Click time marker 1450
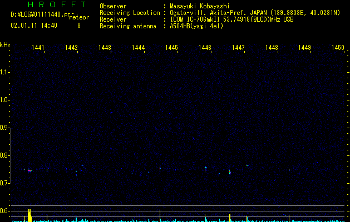Screen dimensions: 350x222 [338, 47]
